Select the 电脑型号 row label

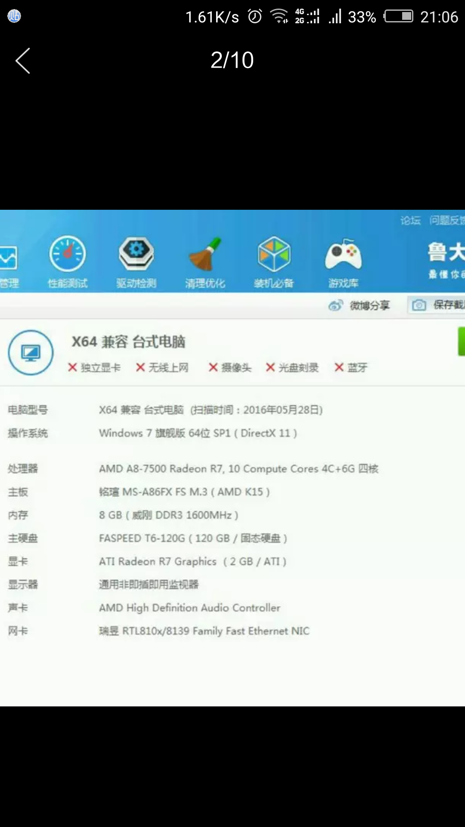pyautogui.click(x=28, y=410)
